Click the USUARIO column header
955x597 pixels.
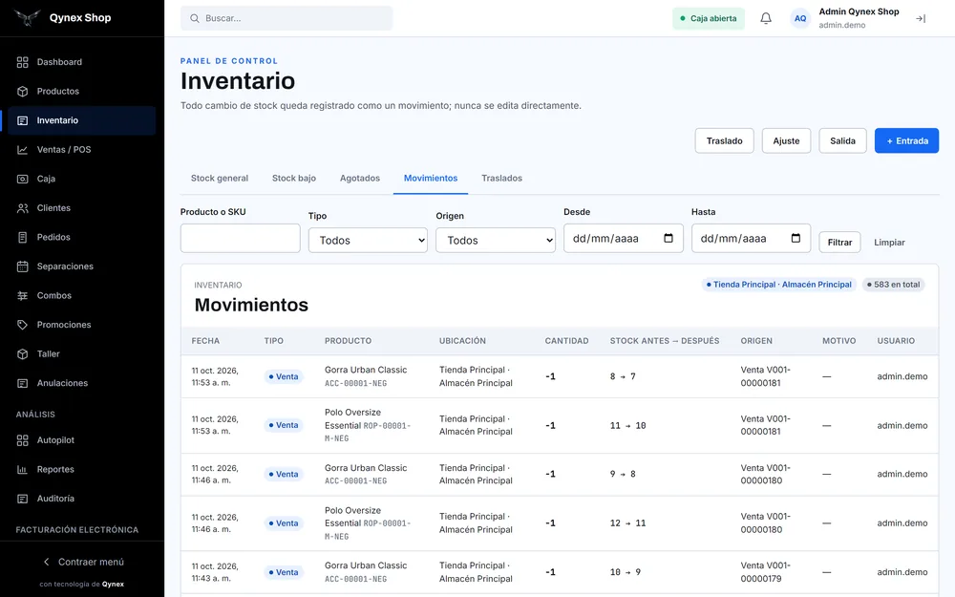coord(896,341)
